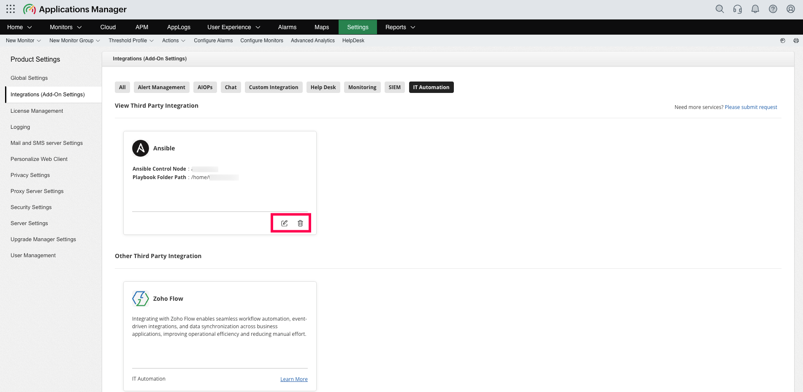Filter integrations by Help Desk
The height and width of the screenshot is (392, 803).
point(323,87)
